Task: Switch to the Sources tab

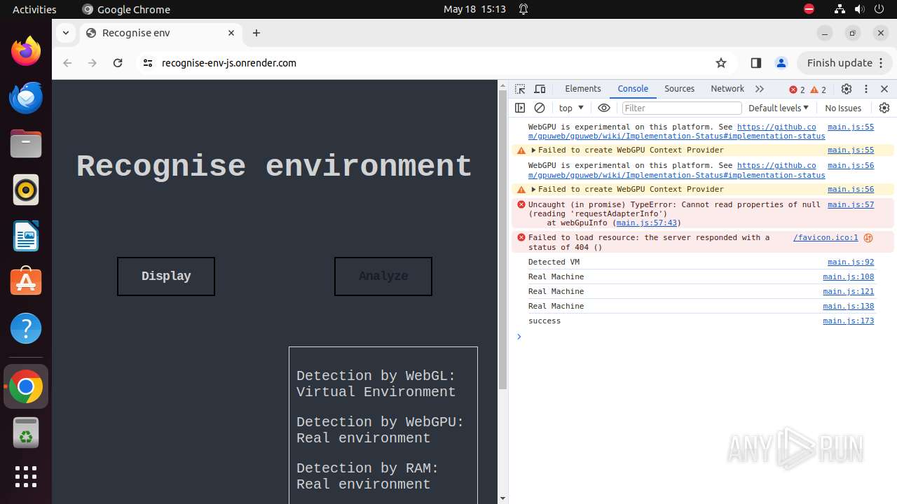Action: [x=679, y=89]
